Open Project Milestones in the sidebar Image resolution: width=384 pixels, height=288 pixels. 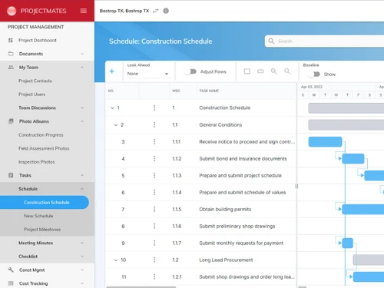click(42, 230)
